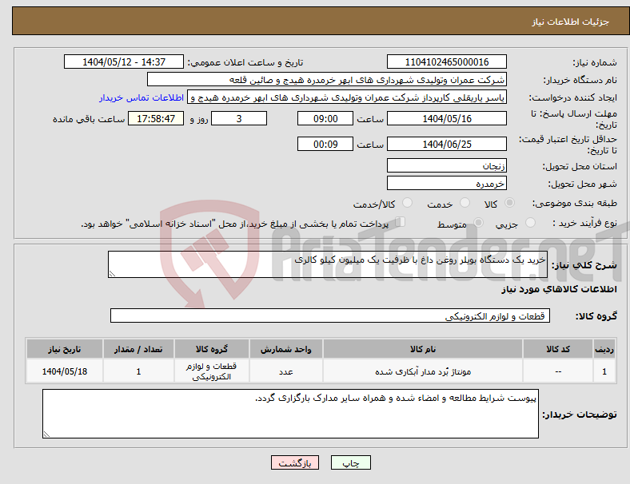Open اطلاعات تماس خریدار link
Screen dimensions: 630x484
(142, 97)
